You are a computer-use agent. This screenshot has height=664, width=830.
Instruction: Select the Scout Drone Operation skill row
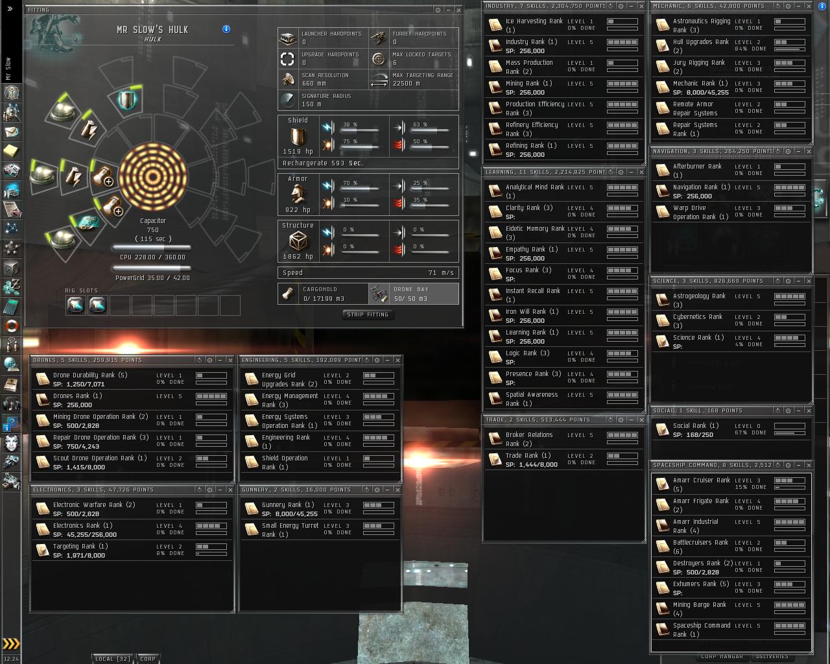pyautogui.click(x=132, y=462)
